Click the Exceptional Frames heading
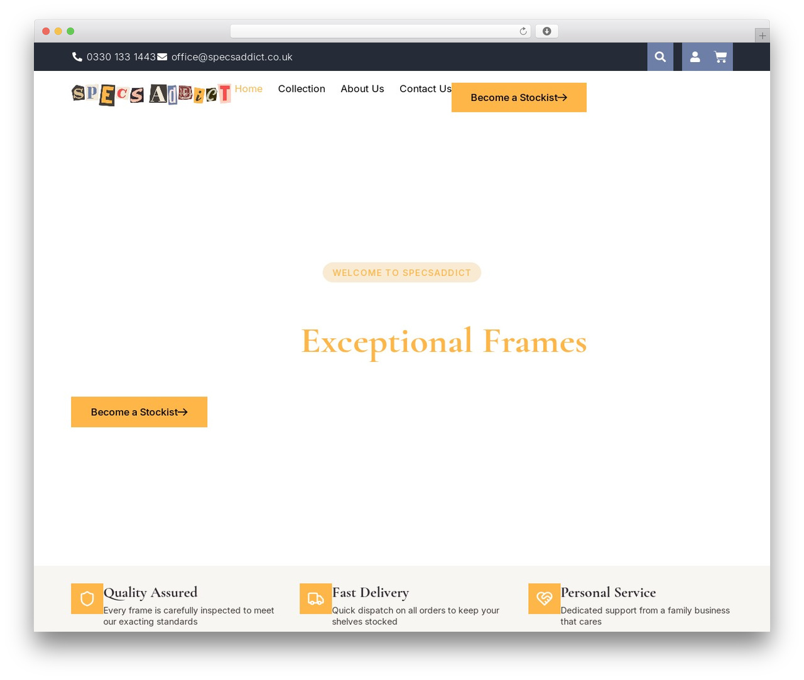The image size is (804, 680). (x=444, y=342)
